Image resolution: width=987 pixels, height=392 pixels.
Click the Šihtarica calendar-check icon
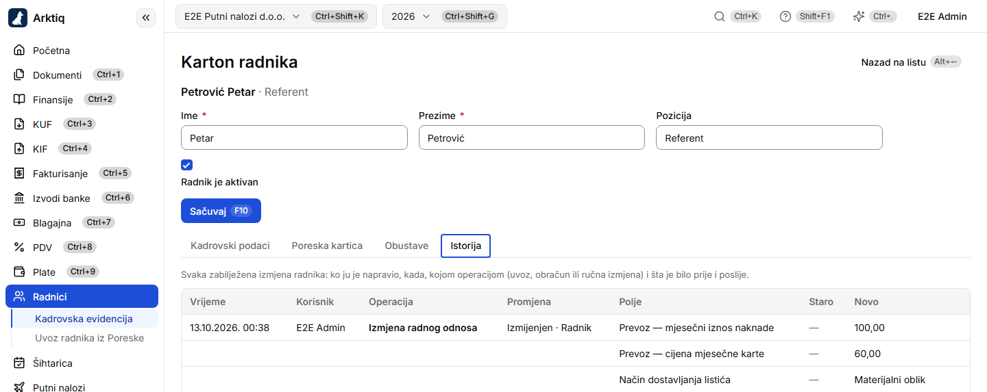[x=19, y=363]
